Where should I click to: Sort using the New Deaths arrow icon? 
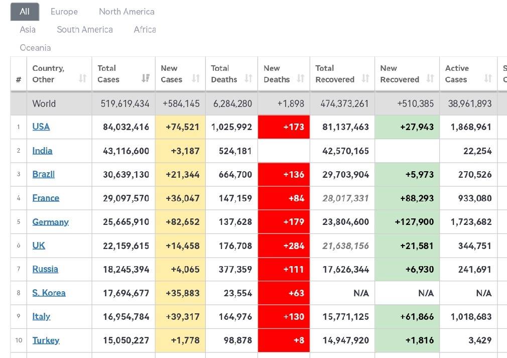(301, 78)
